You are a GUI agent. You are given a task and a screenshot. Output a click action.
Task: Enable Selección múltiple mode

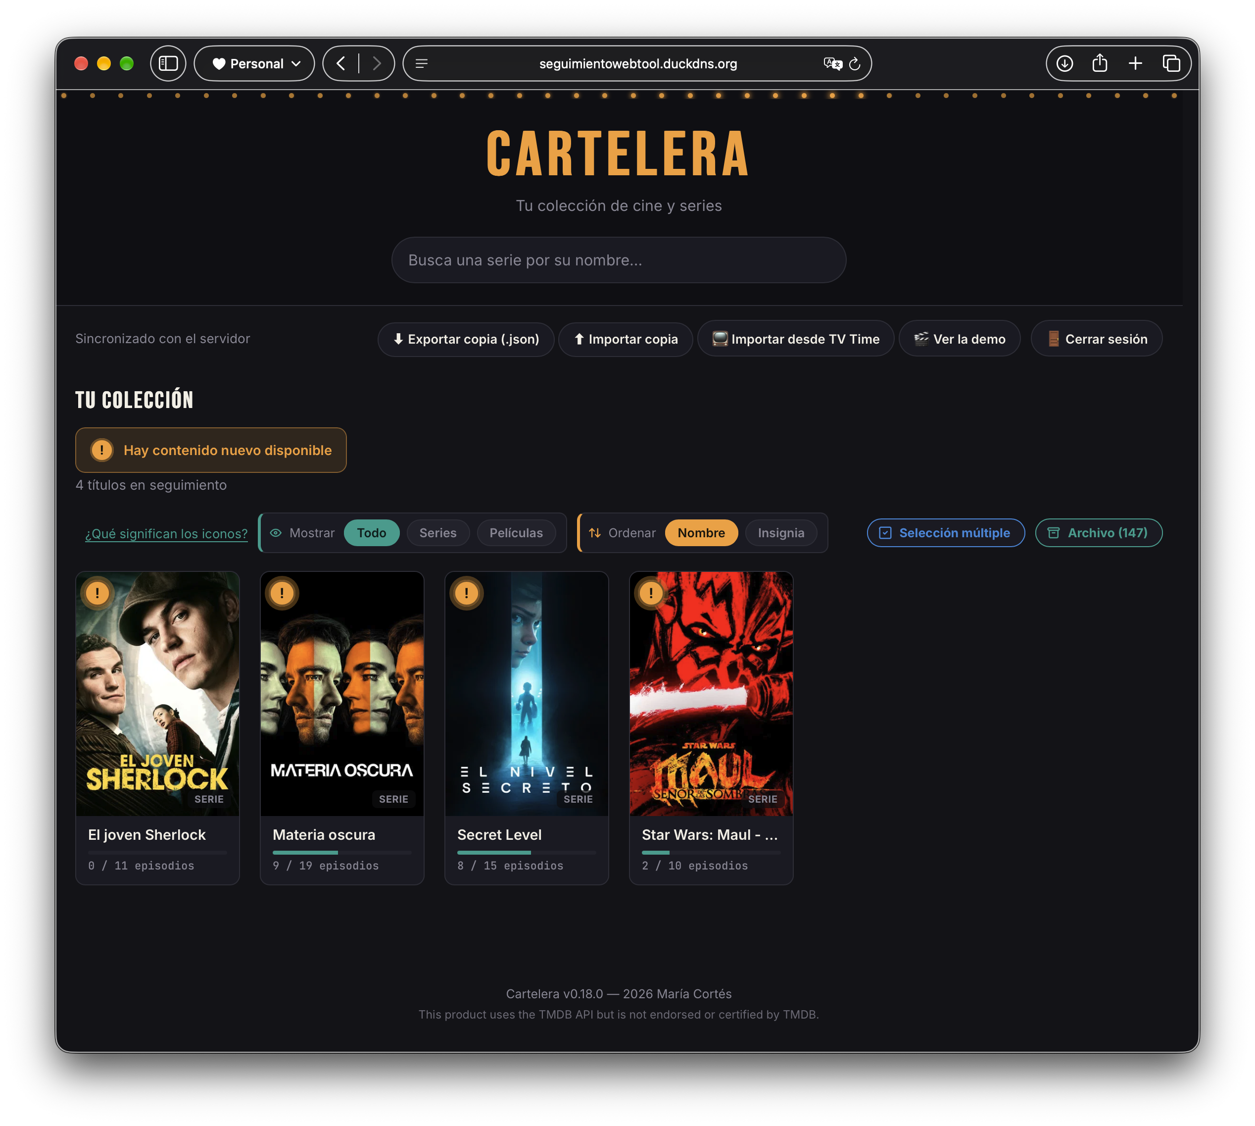point(946,533)
